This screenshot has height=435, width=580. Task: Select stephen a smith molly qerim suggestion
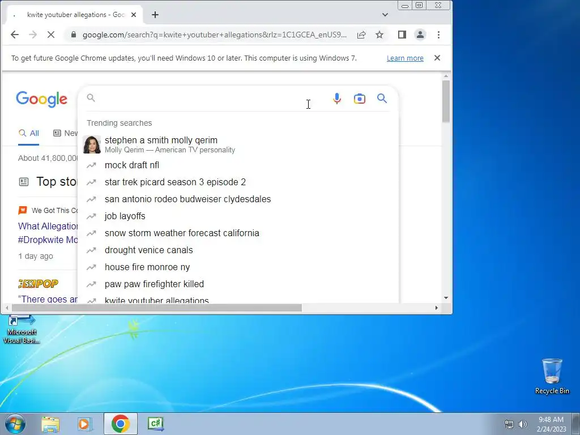click(x=238, y=144)
